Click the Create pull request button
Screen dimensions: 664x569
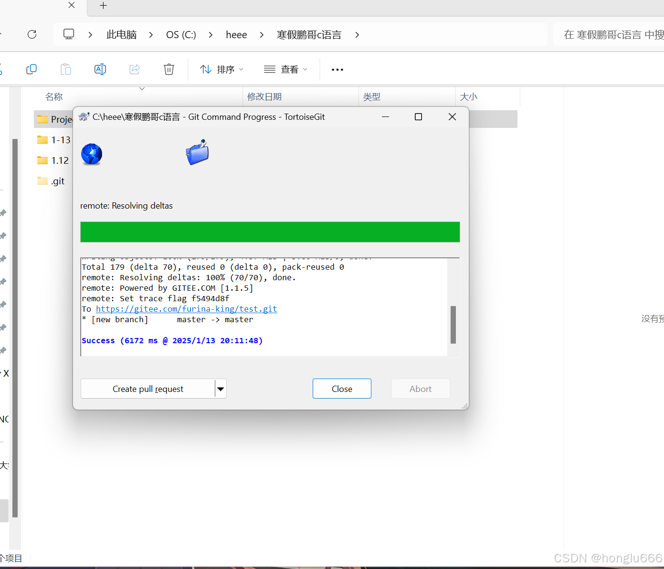[148, 389]
